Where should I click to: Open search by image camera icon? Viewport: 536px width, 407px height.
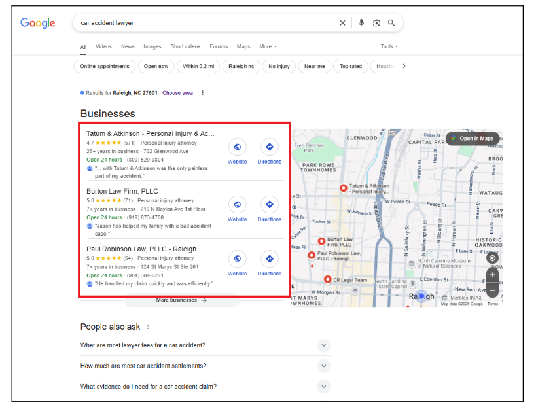(376, 23)
